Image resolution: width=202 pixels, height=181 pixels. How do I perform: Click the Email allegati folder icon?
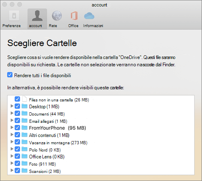coord(25,120)
